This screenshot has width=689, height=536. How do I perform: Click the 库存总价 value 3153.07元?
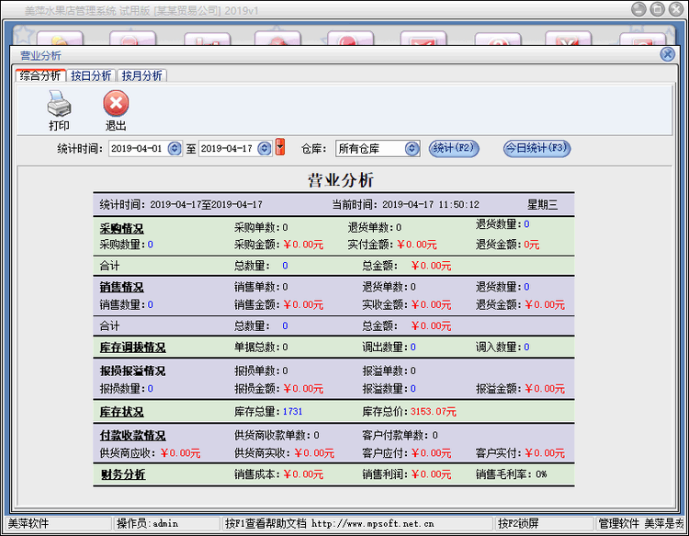tap(434, 412)
